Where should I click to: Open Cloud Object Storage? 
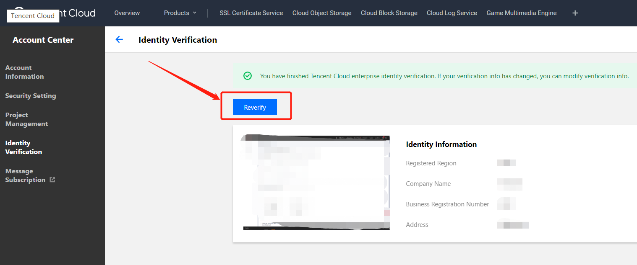(322, 13)
